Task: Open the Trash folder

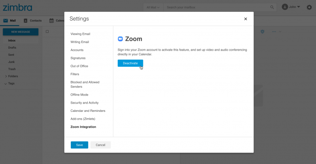Action: click(x=12, y=69)
